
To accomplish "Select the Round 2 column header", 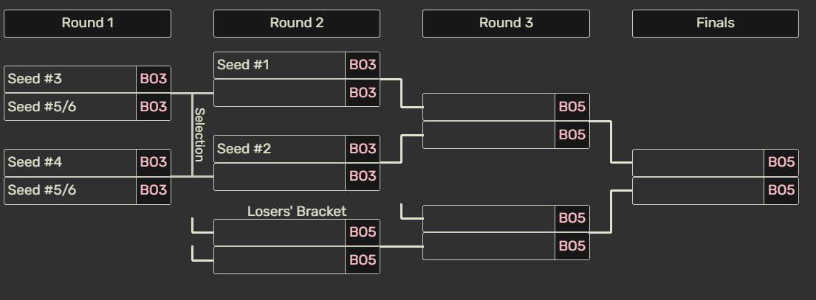I will point(296,23).
